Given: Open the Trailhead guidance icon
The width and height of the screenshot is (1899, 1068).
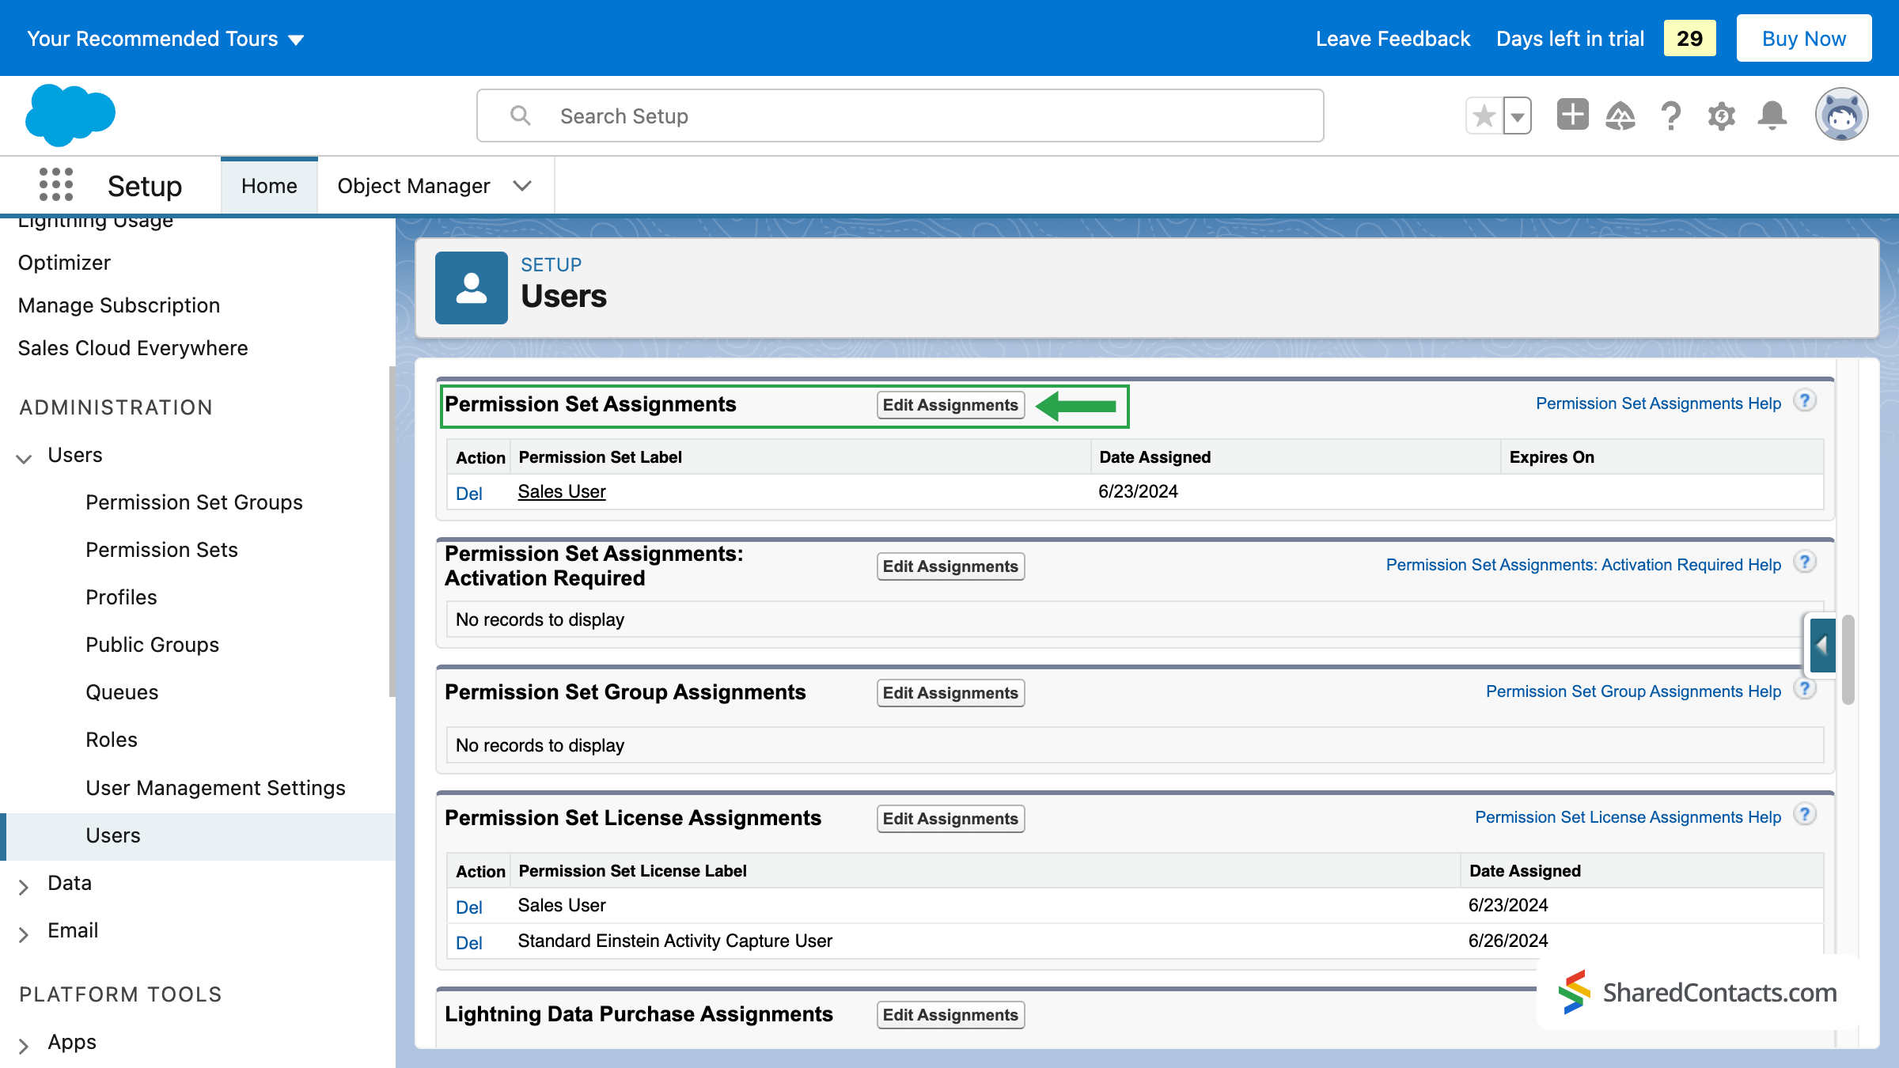Looking at the screenshot, I should (1620, 116).
